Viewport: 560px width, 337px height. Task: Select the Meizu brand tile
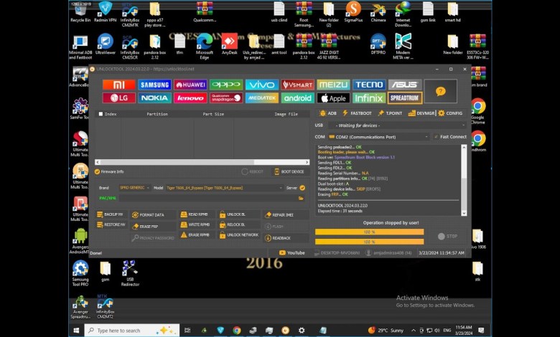[x=333, y=85]
